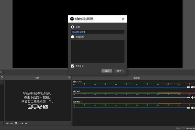Viewport: 195px width, 130px height.
Task: Mute the 桌面音频 speaker icon
Action: (193, 97)
